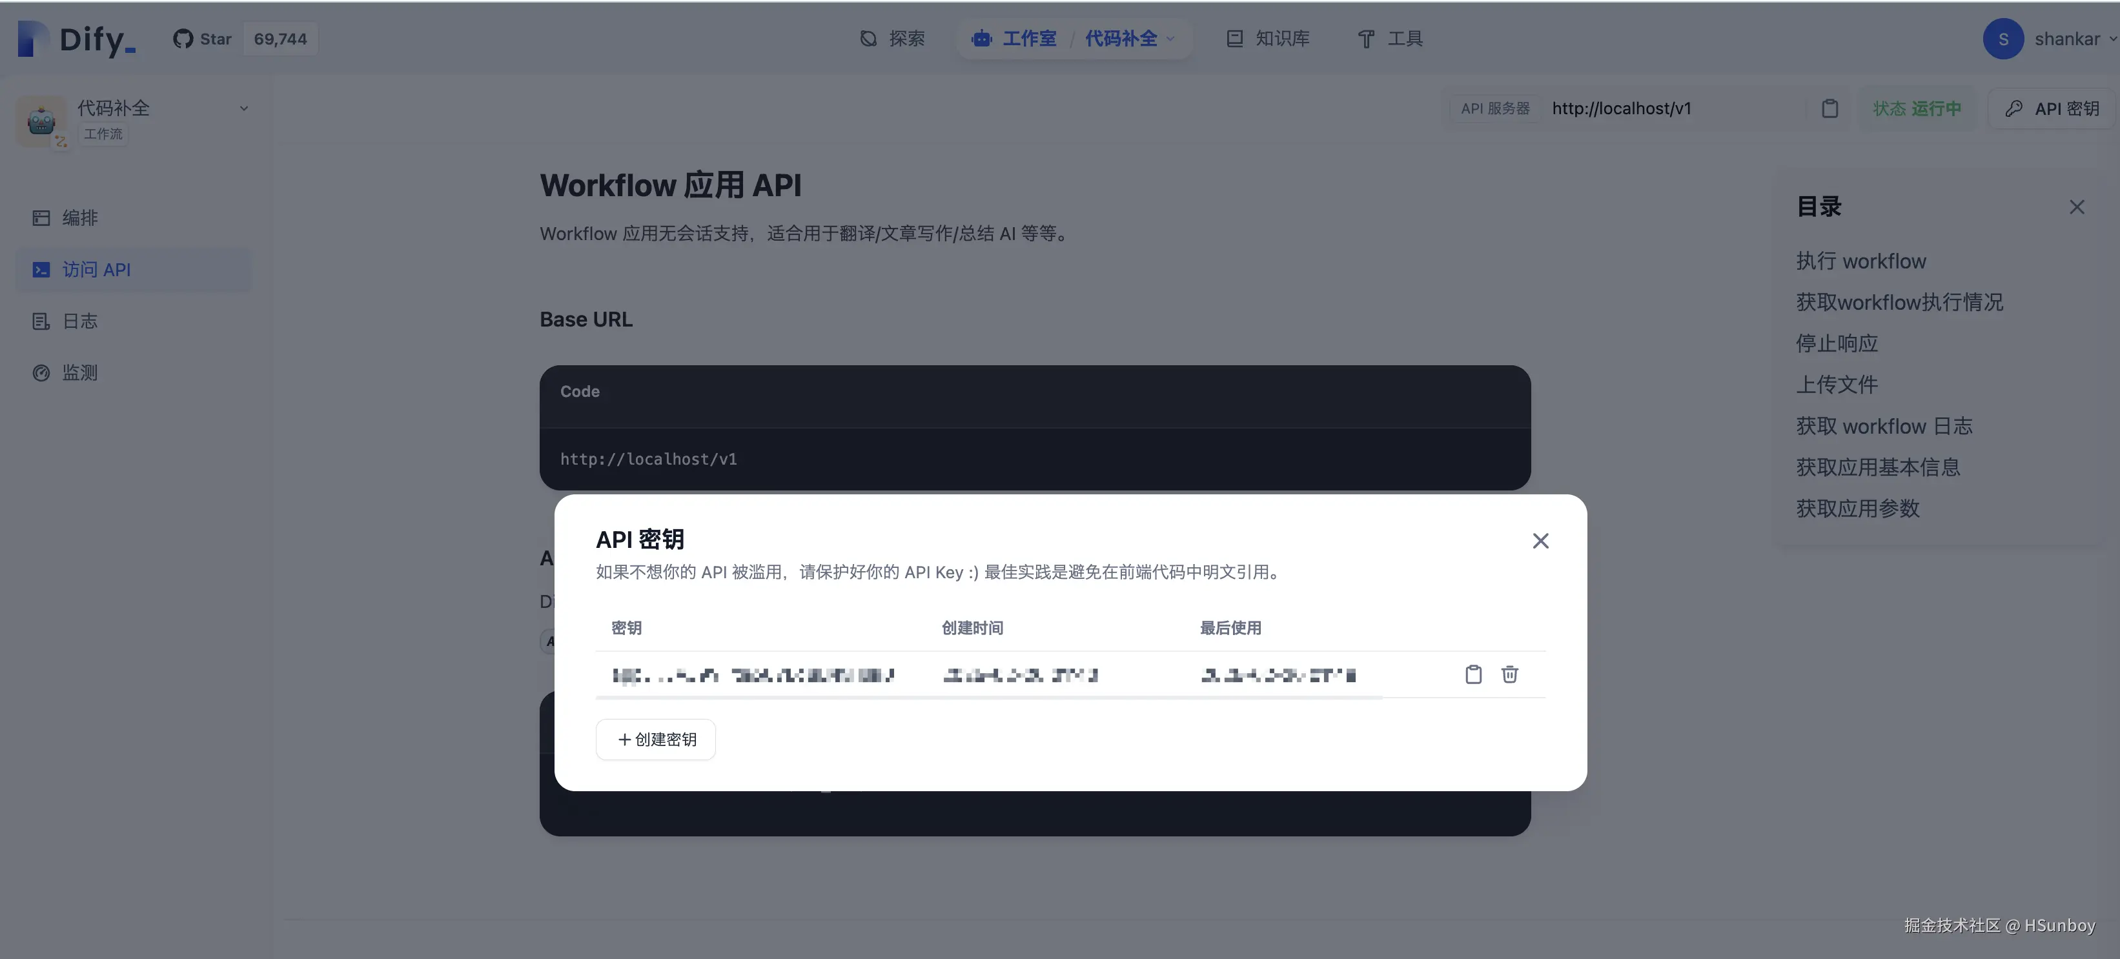Go to the 探索 explore tab
2120x959 pixels.
tap(892, 39)
